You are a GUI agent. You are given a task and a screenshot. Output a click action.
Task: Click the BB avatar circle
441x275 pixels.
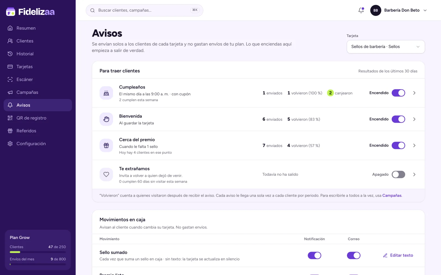(x=375, y=10)
